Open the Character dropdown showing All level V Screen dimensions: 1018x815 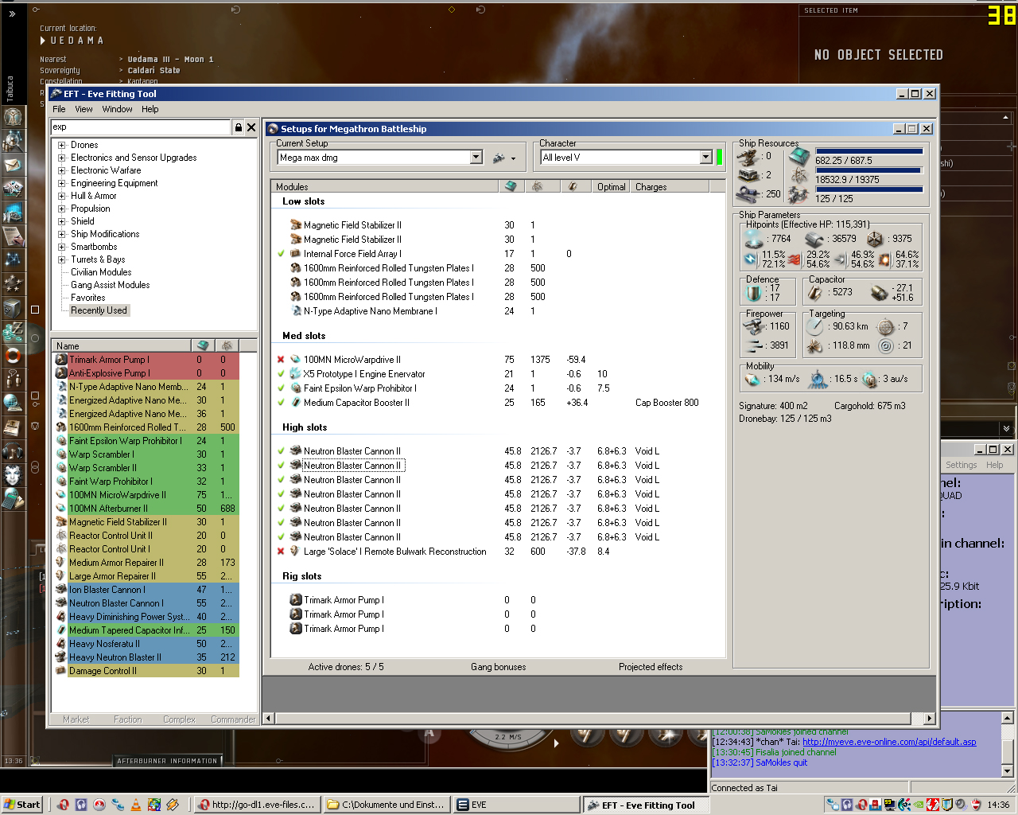pyautogui.click(x=705, y=158)
